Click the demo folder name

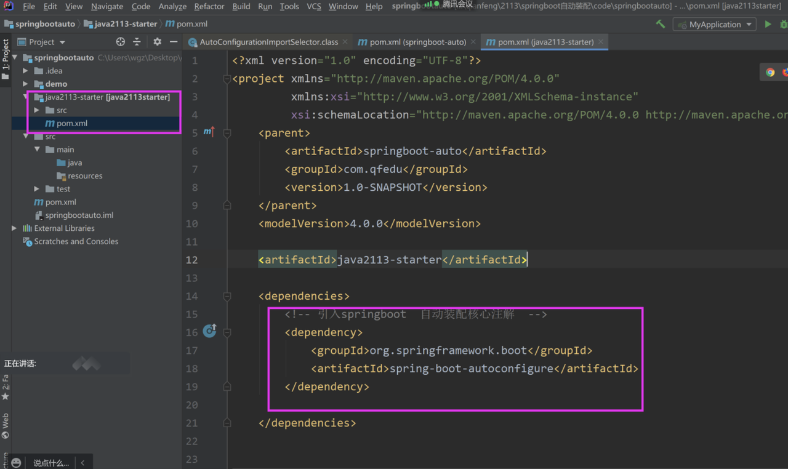[x=56, y=84]
